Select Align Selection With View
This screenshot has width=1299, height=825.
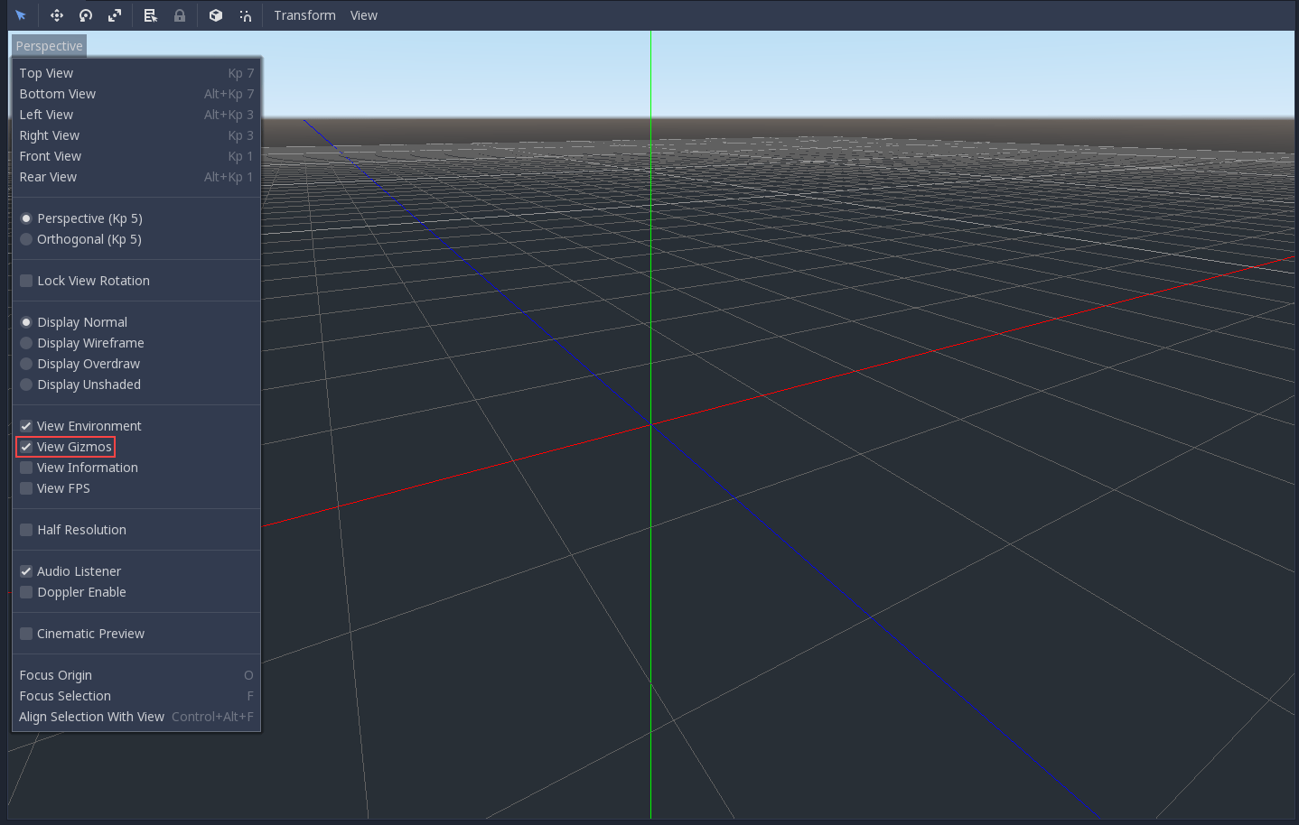(x=91, y=716)
